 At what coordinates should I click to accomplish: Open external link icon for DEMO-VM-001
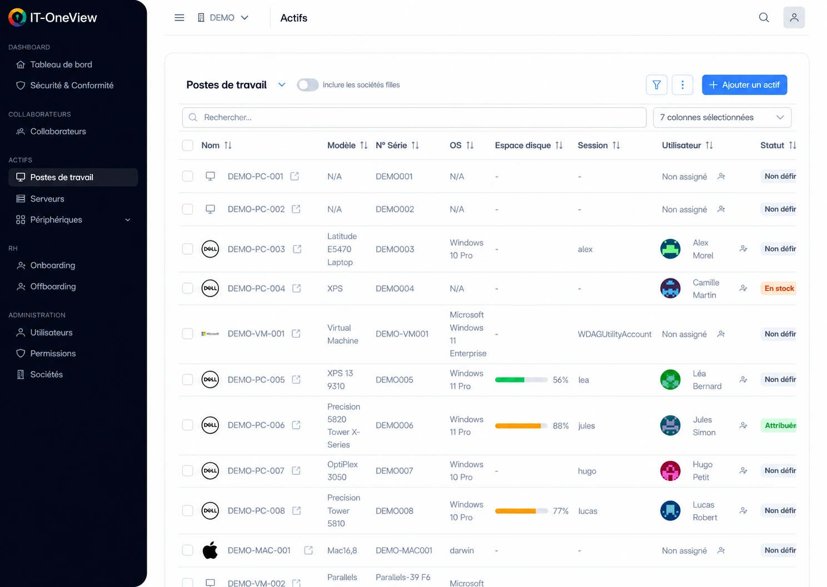[x=296, y=334]
